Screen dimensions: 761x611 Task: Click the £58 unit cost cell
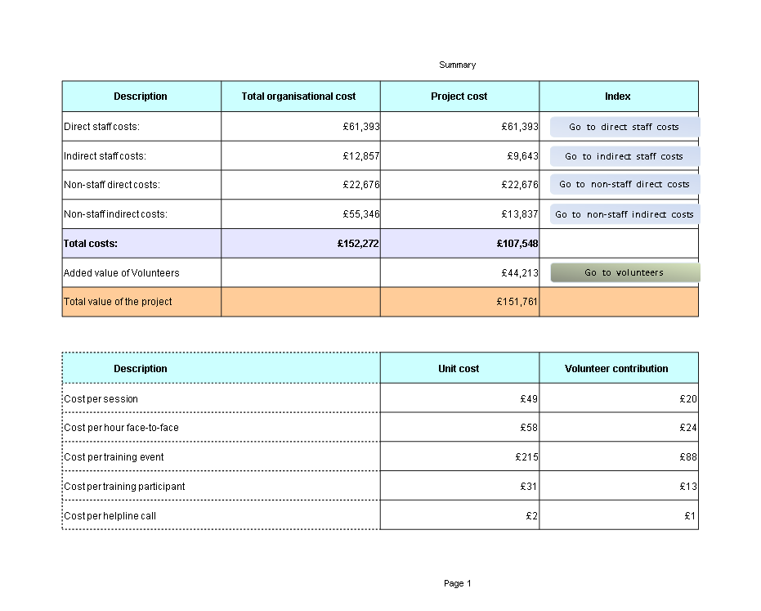point(460,428)
